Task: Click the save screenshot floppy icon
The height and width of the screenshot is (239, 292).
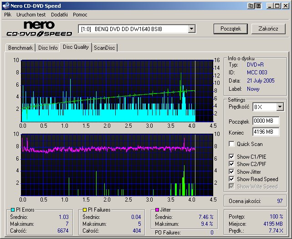Action: (258, 6)
